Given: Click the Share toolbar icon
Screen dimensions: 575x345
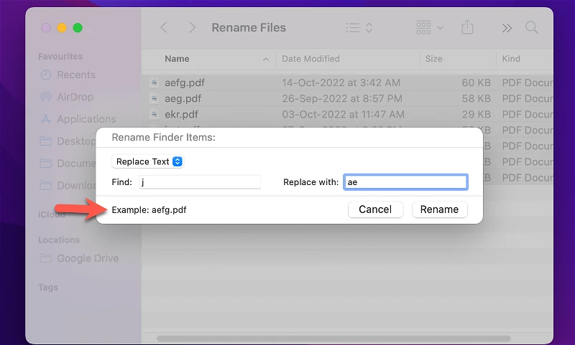Looking at the screenshot, I should [468, 28].
